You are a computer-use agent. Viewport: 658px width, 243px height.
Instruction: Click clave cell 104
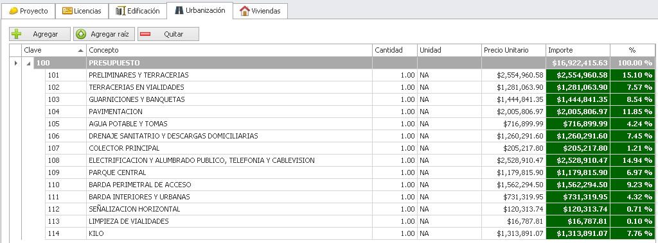tap(66, 112)
